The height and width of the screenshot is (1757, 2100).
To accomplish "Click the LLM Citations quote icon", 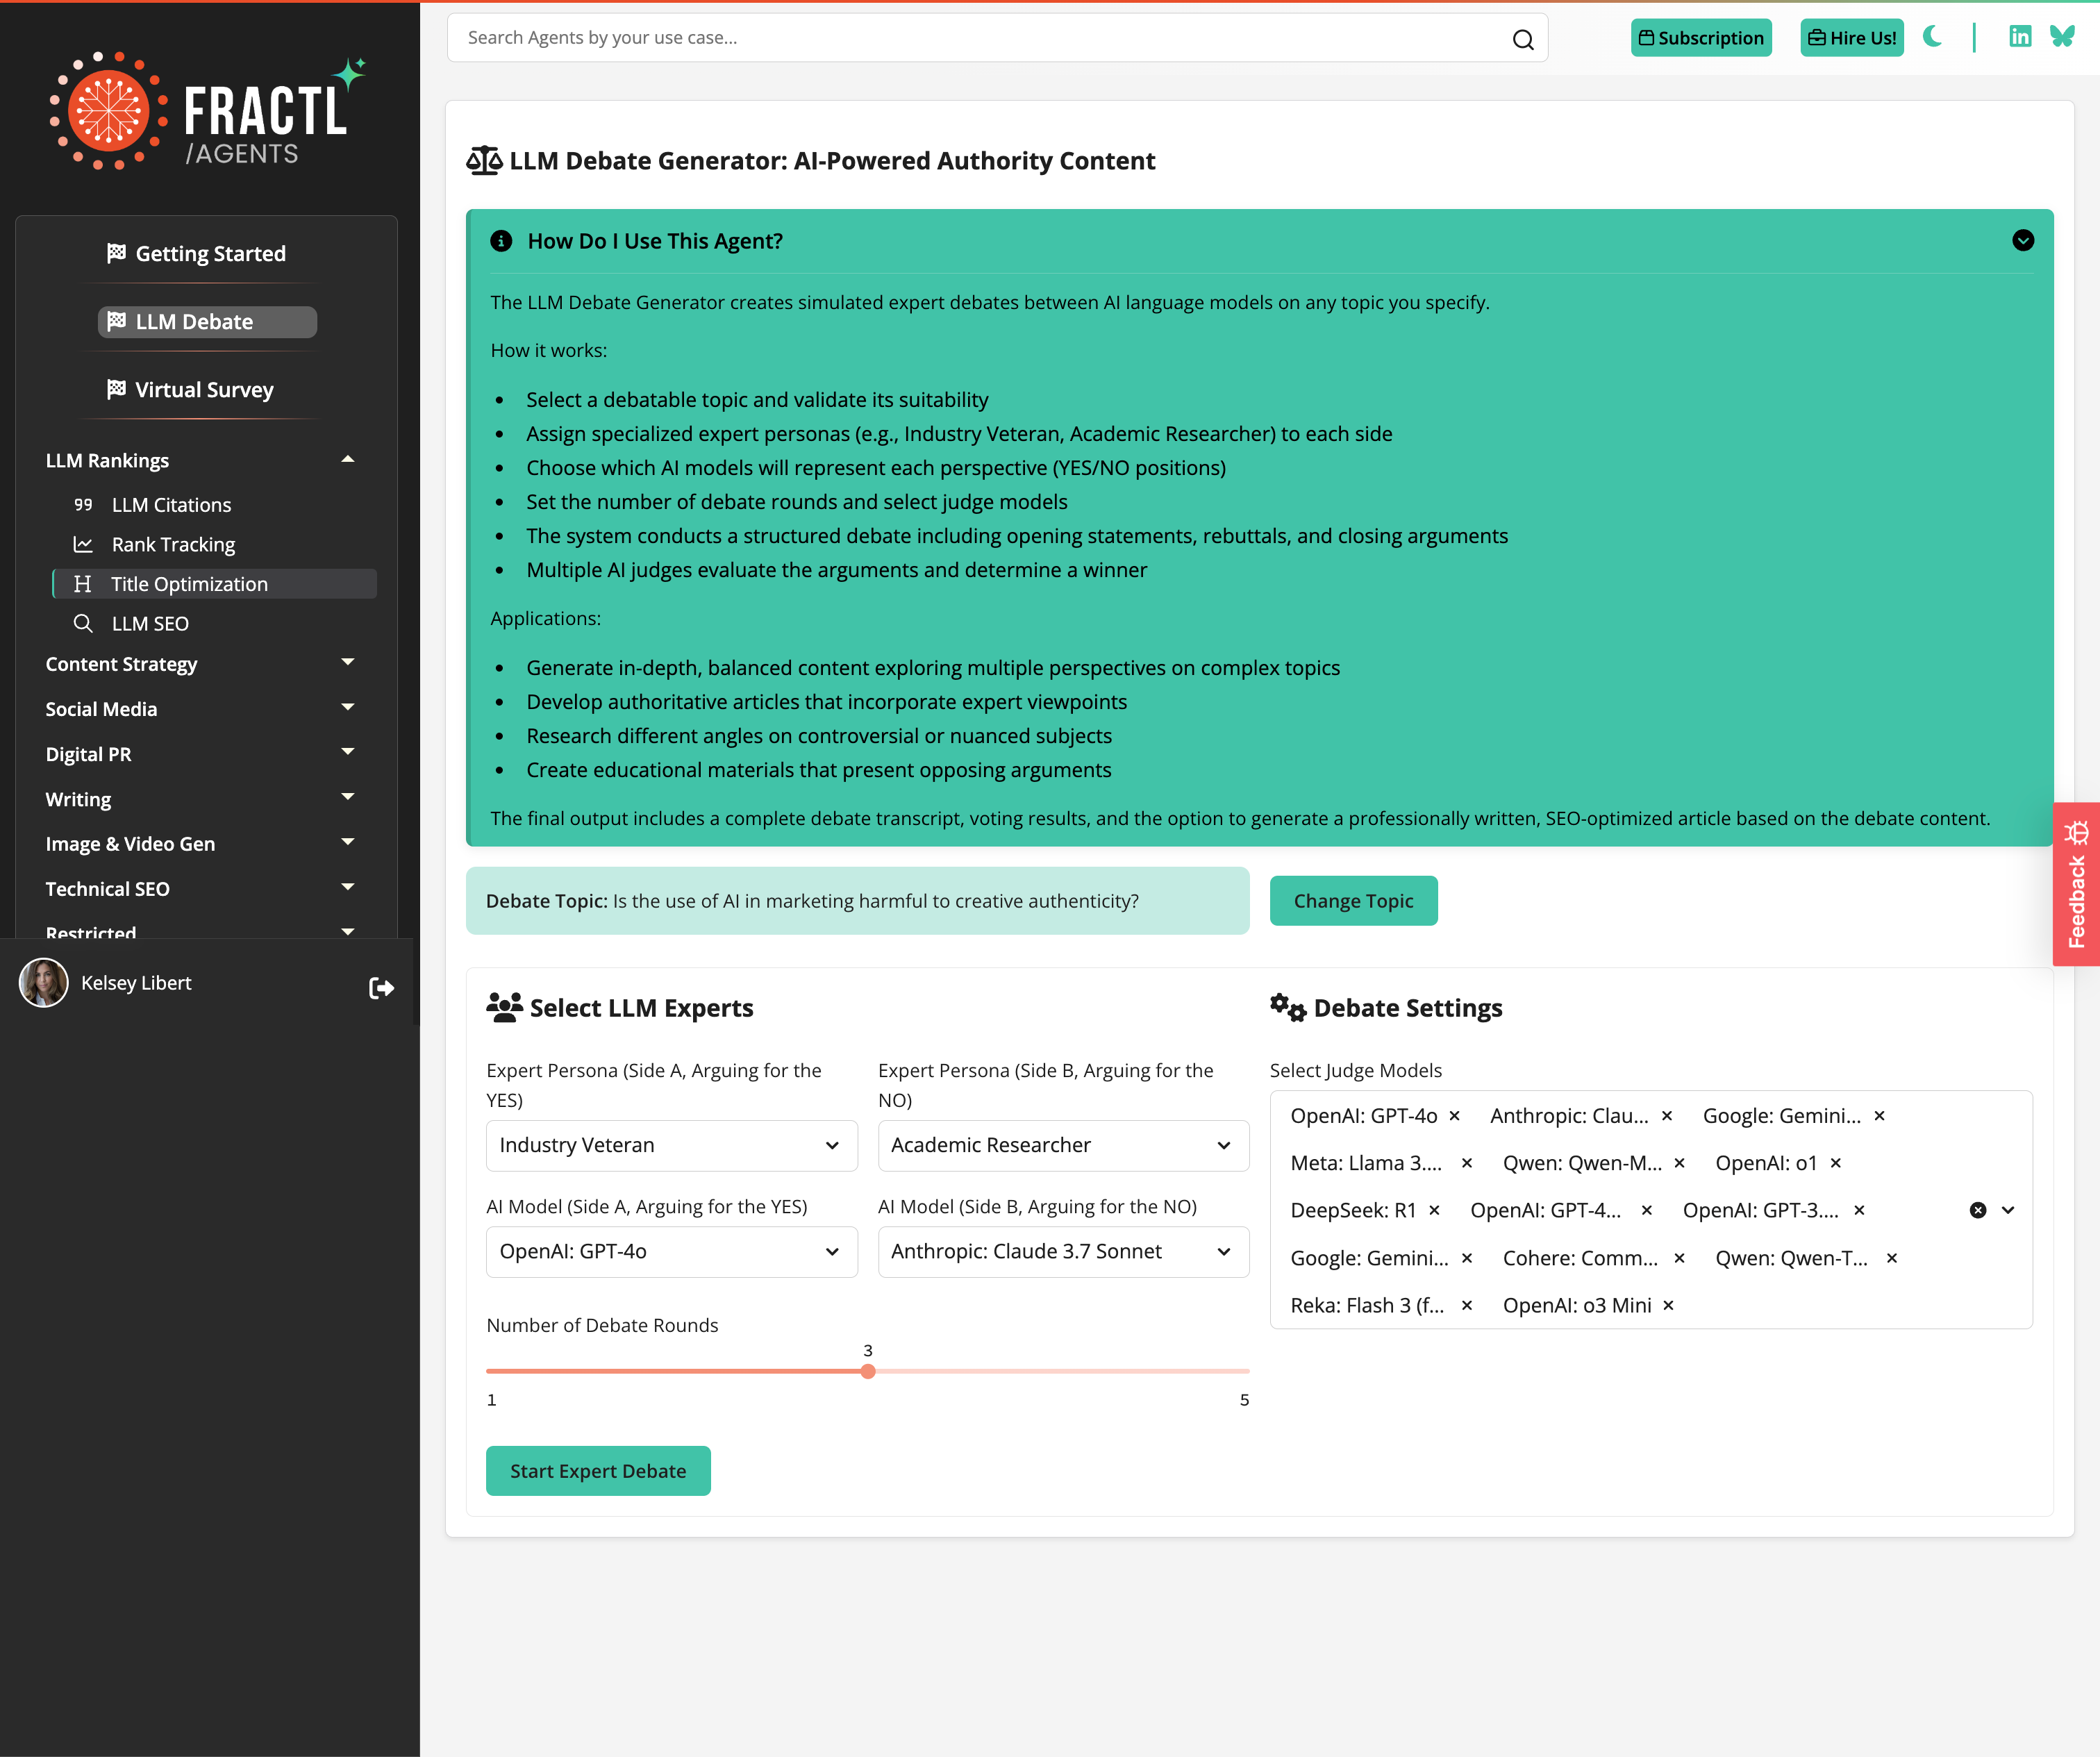I will point(84,505).
